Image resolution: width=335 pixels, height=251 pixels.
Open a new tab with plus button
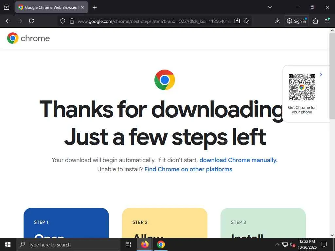coord(95,8)
